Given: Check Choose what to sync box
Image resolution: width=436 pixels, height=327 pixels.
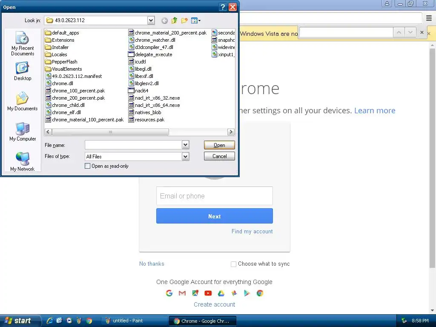Looking at the screenshot, I should (234, 264).
